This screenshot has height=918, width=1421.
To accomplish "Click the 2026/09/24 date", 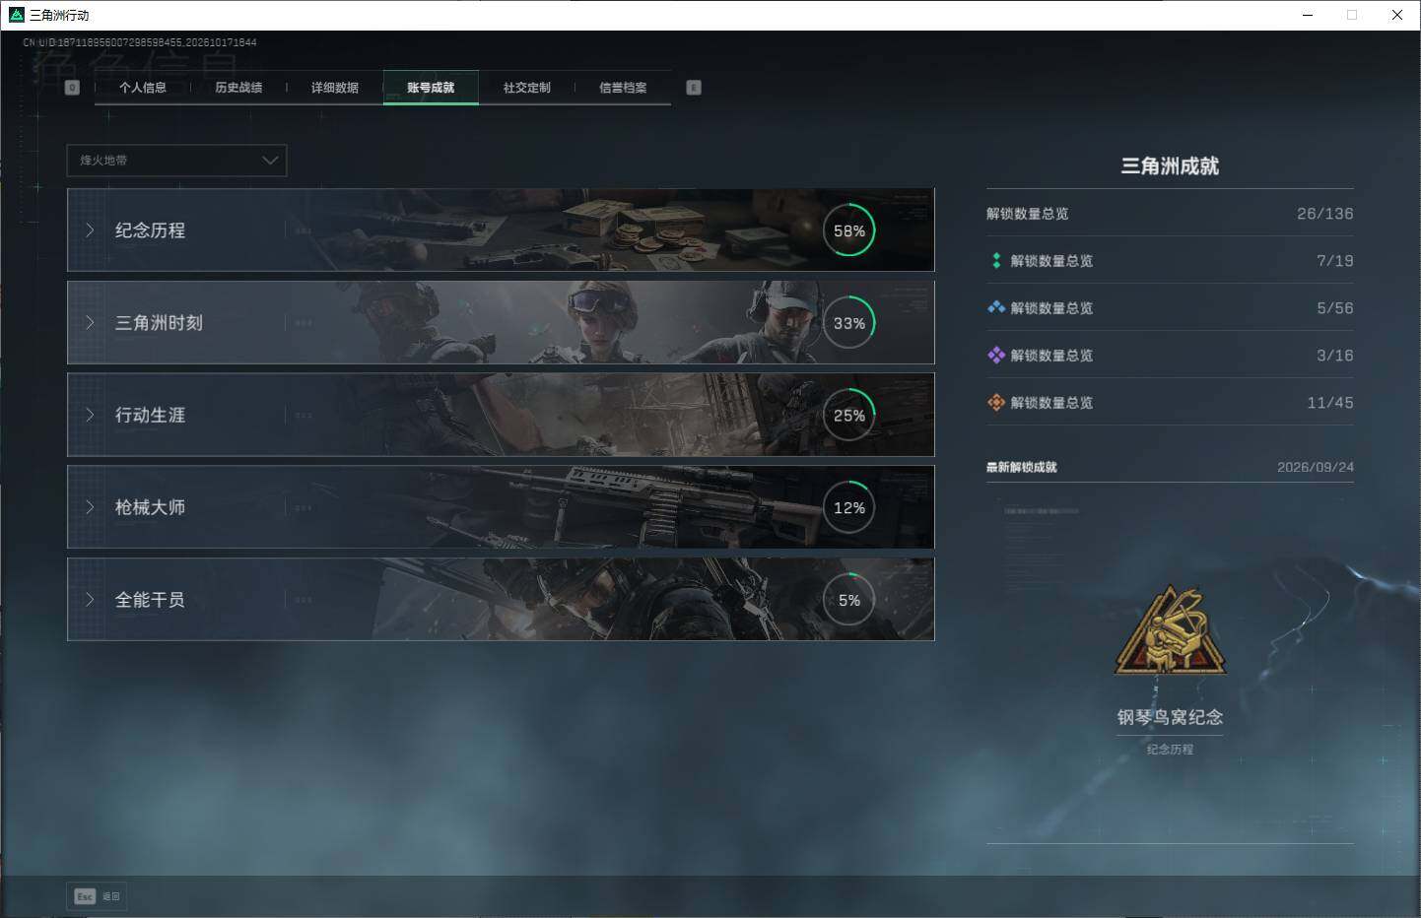I will click(1316, 467).
